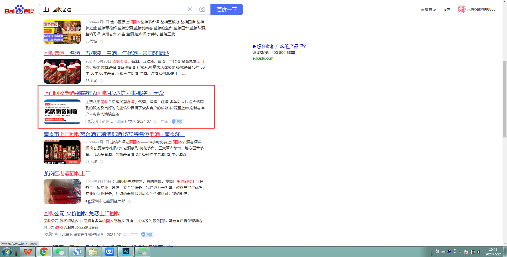The image size is (507, 257).
Task: Click the source name 深圳市汇鑫酒经营部
Action: coord(108,201)
